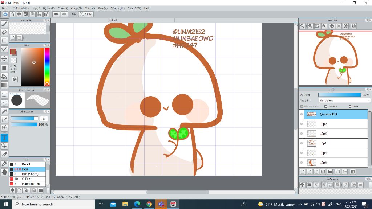Undock the Lớp layers panel

367,89
